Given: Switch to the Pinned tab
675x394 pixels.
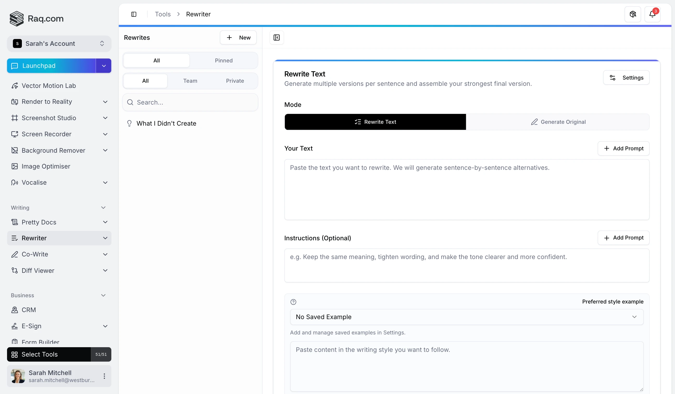Looking at the screenshot, I should pyautogui.click(x=223, y=60).
